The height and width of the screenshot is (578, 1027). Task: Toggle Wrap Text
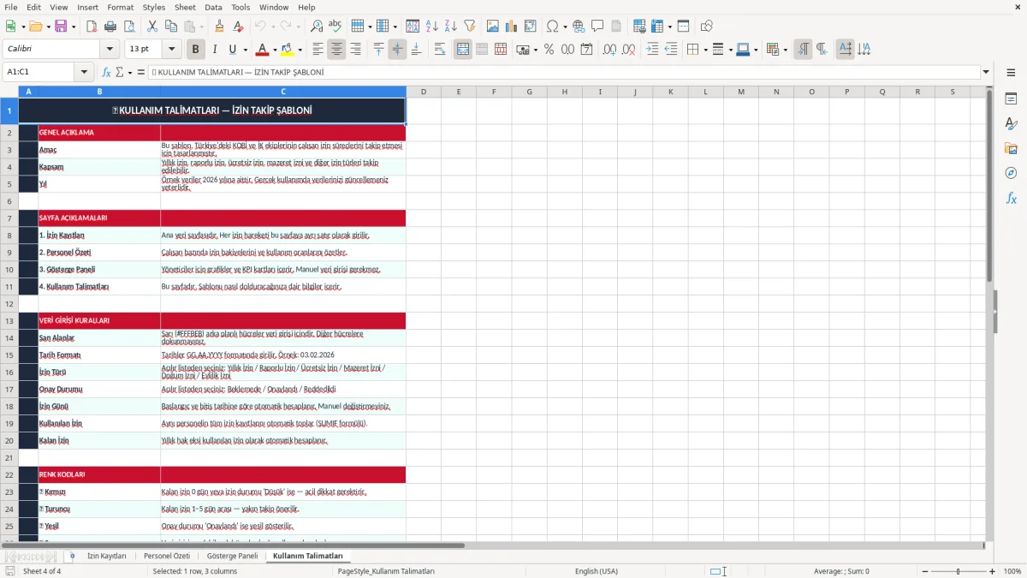(440, 50)
